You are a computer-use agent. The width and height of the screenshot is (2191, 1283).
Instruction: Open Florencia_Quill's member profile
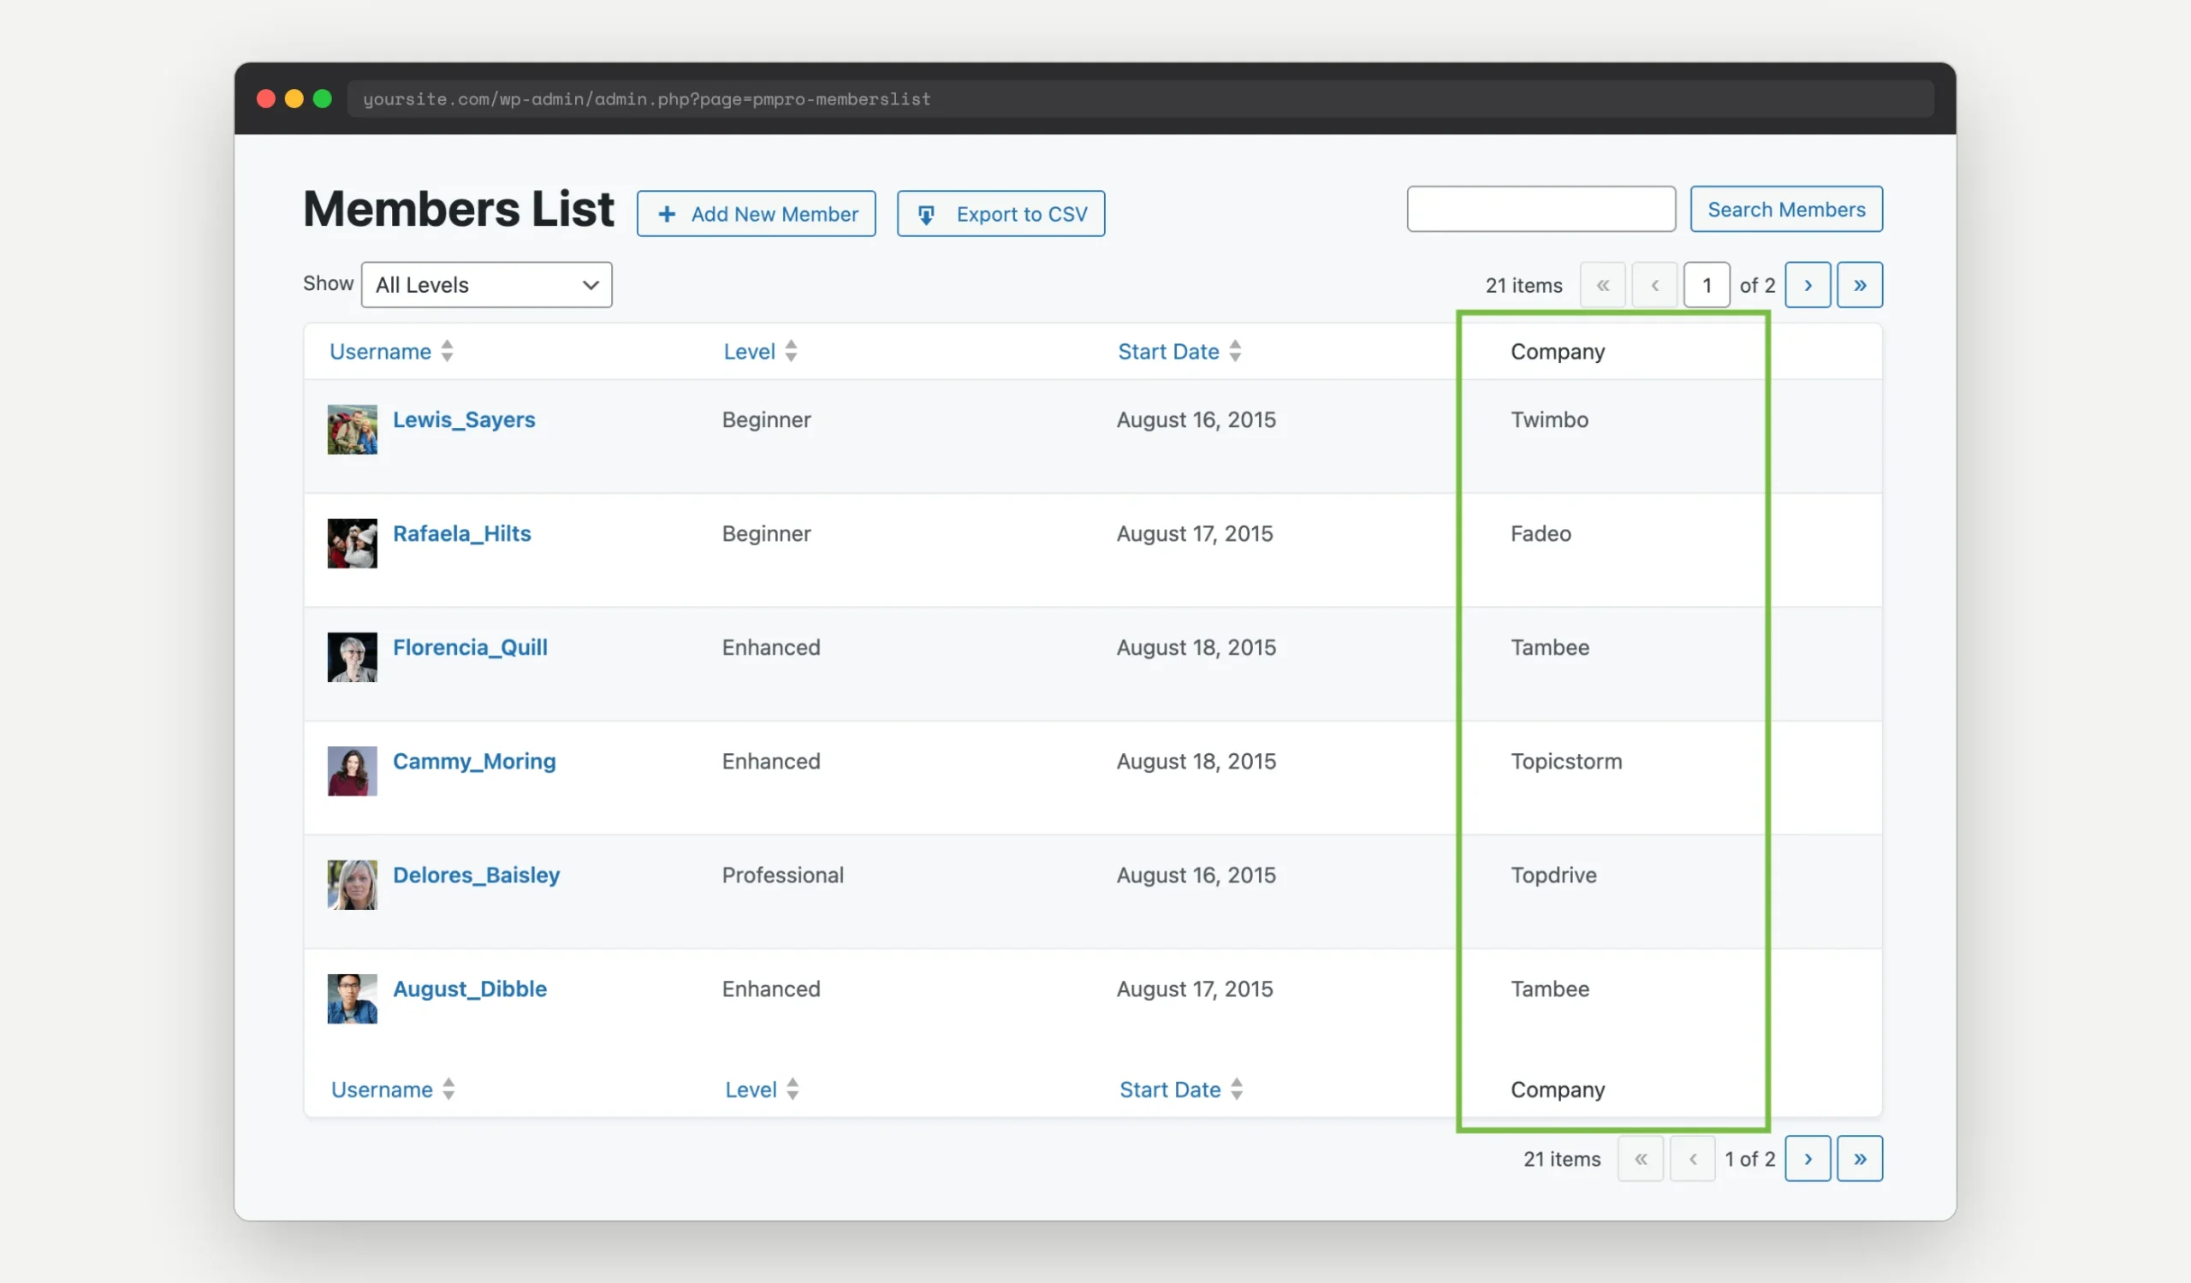pyautogui.click(x=470, y=647)
